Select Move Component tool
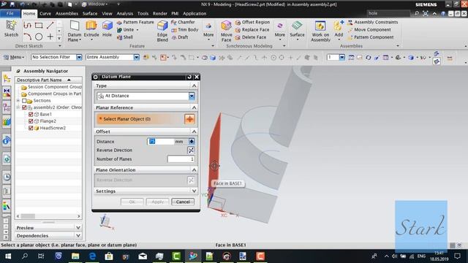Viewport: 468px width, 263px height. [369, 29]
